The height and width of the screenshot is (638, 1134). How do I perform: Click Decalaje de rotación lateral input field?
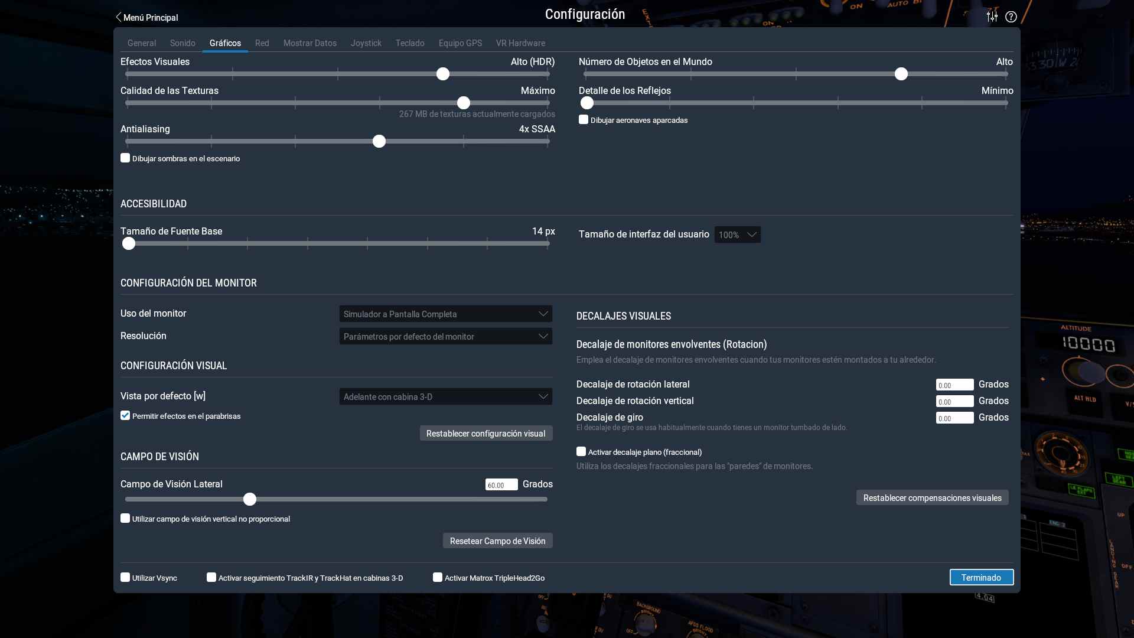click(954, 385)
